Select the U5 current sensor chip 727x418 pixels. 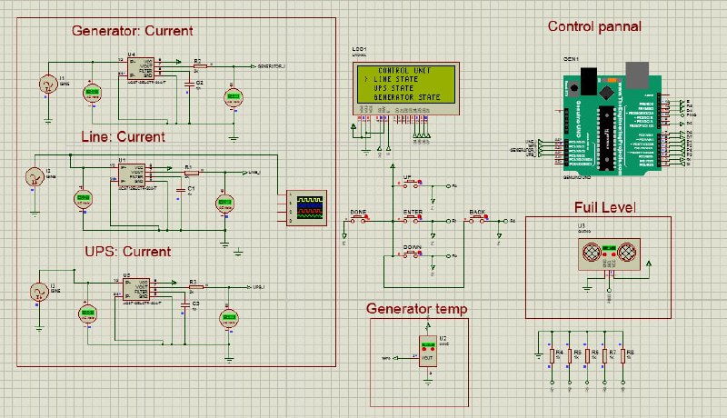pos(136,289)
